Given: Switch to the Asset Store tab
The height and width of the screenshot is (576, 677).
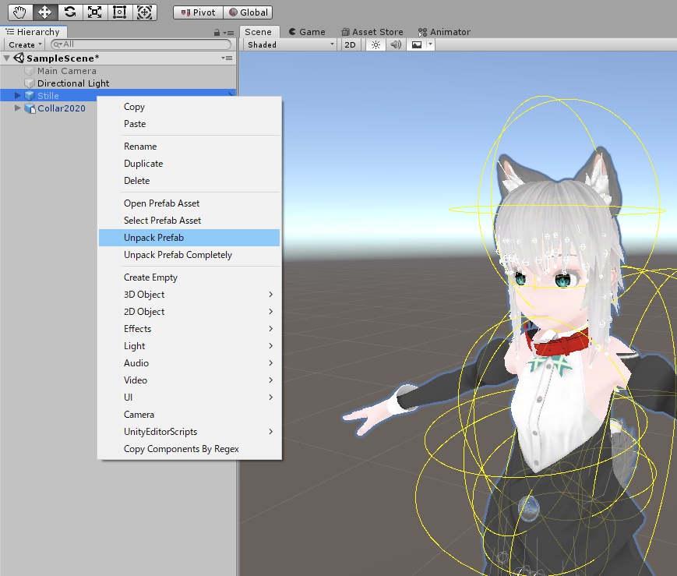Looking at the screenshot, I should pos(372,32).
